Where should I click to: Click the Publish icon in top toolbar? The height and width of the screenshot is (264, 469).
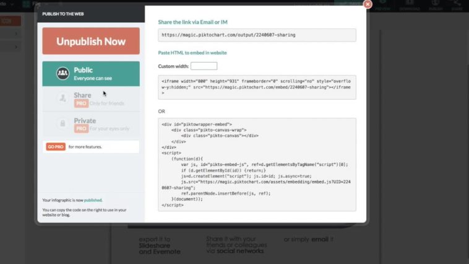click(436, 6)
